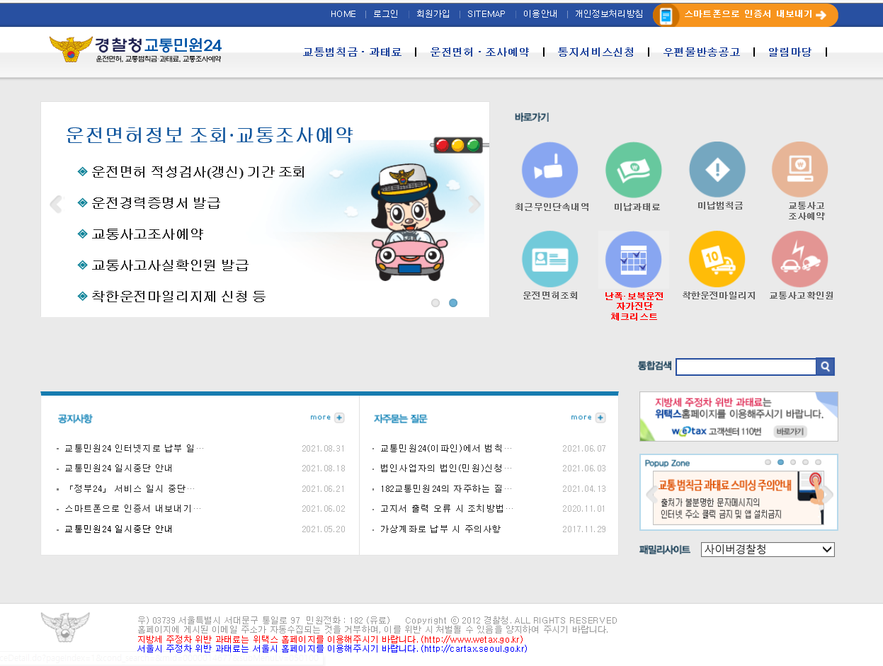This screenshot has width=883, height=666.
Task: Open notice 「정부24」 서비스 일시 중단…
Action: (x=130, y=488)
